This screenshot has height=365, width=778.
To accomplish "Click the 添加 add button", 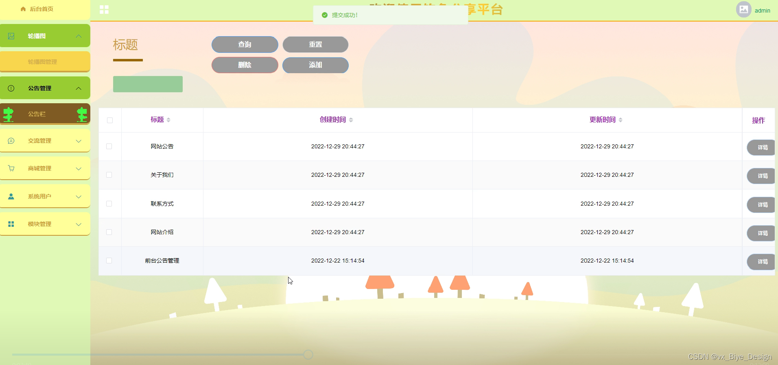I will click(x=315, y=65).
